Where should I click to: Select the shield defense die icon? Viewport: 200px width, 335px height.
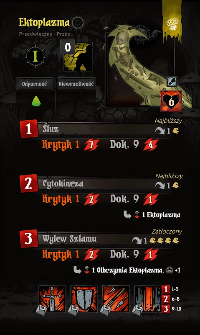[84, 299]
